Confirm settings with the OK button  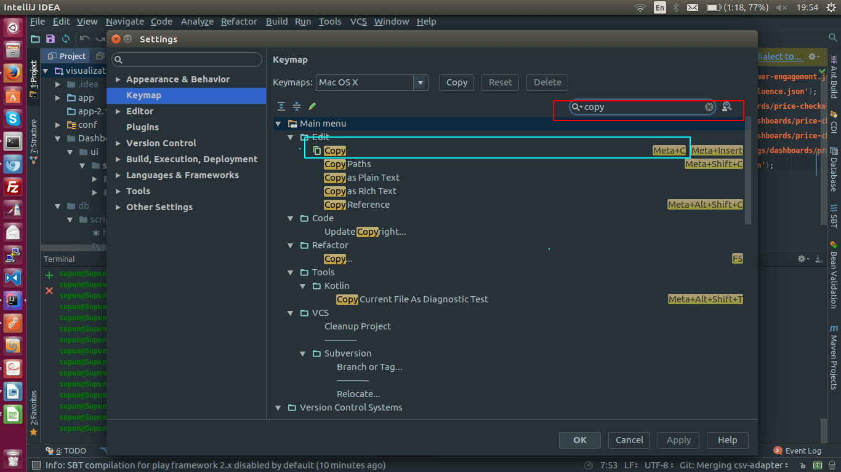pos(580,440)
